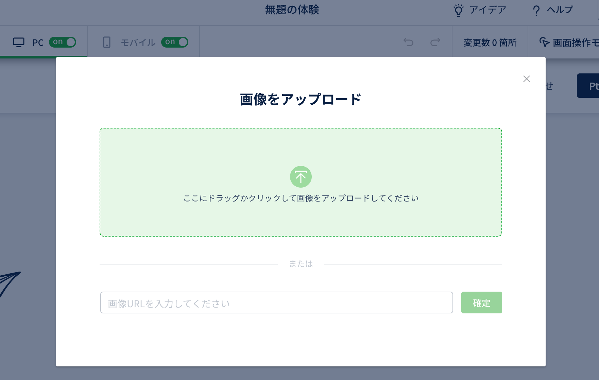This screenshot has height=380, width=599.
Task: Click the lightbulb icon beside アイデア
Action: (458, 10)
